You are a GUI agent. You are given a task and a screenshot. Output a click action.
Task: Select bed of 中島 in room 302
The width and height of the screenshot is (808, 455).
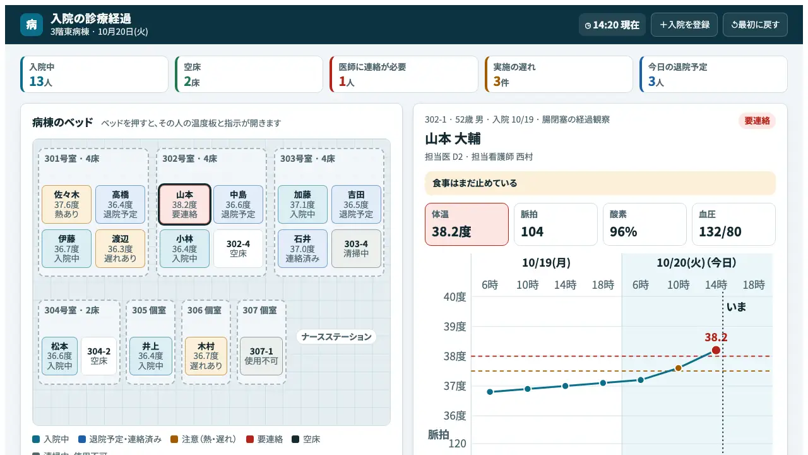[x=238, y=204]
